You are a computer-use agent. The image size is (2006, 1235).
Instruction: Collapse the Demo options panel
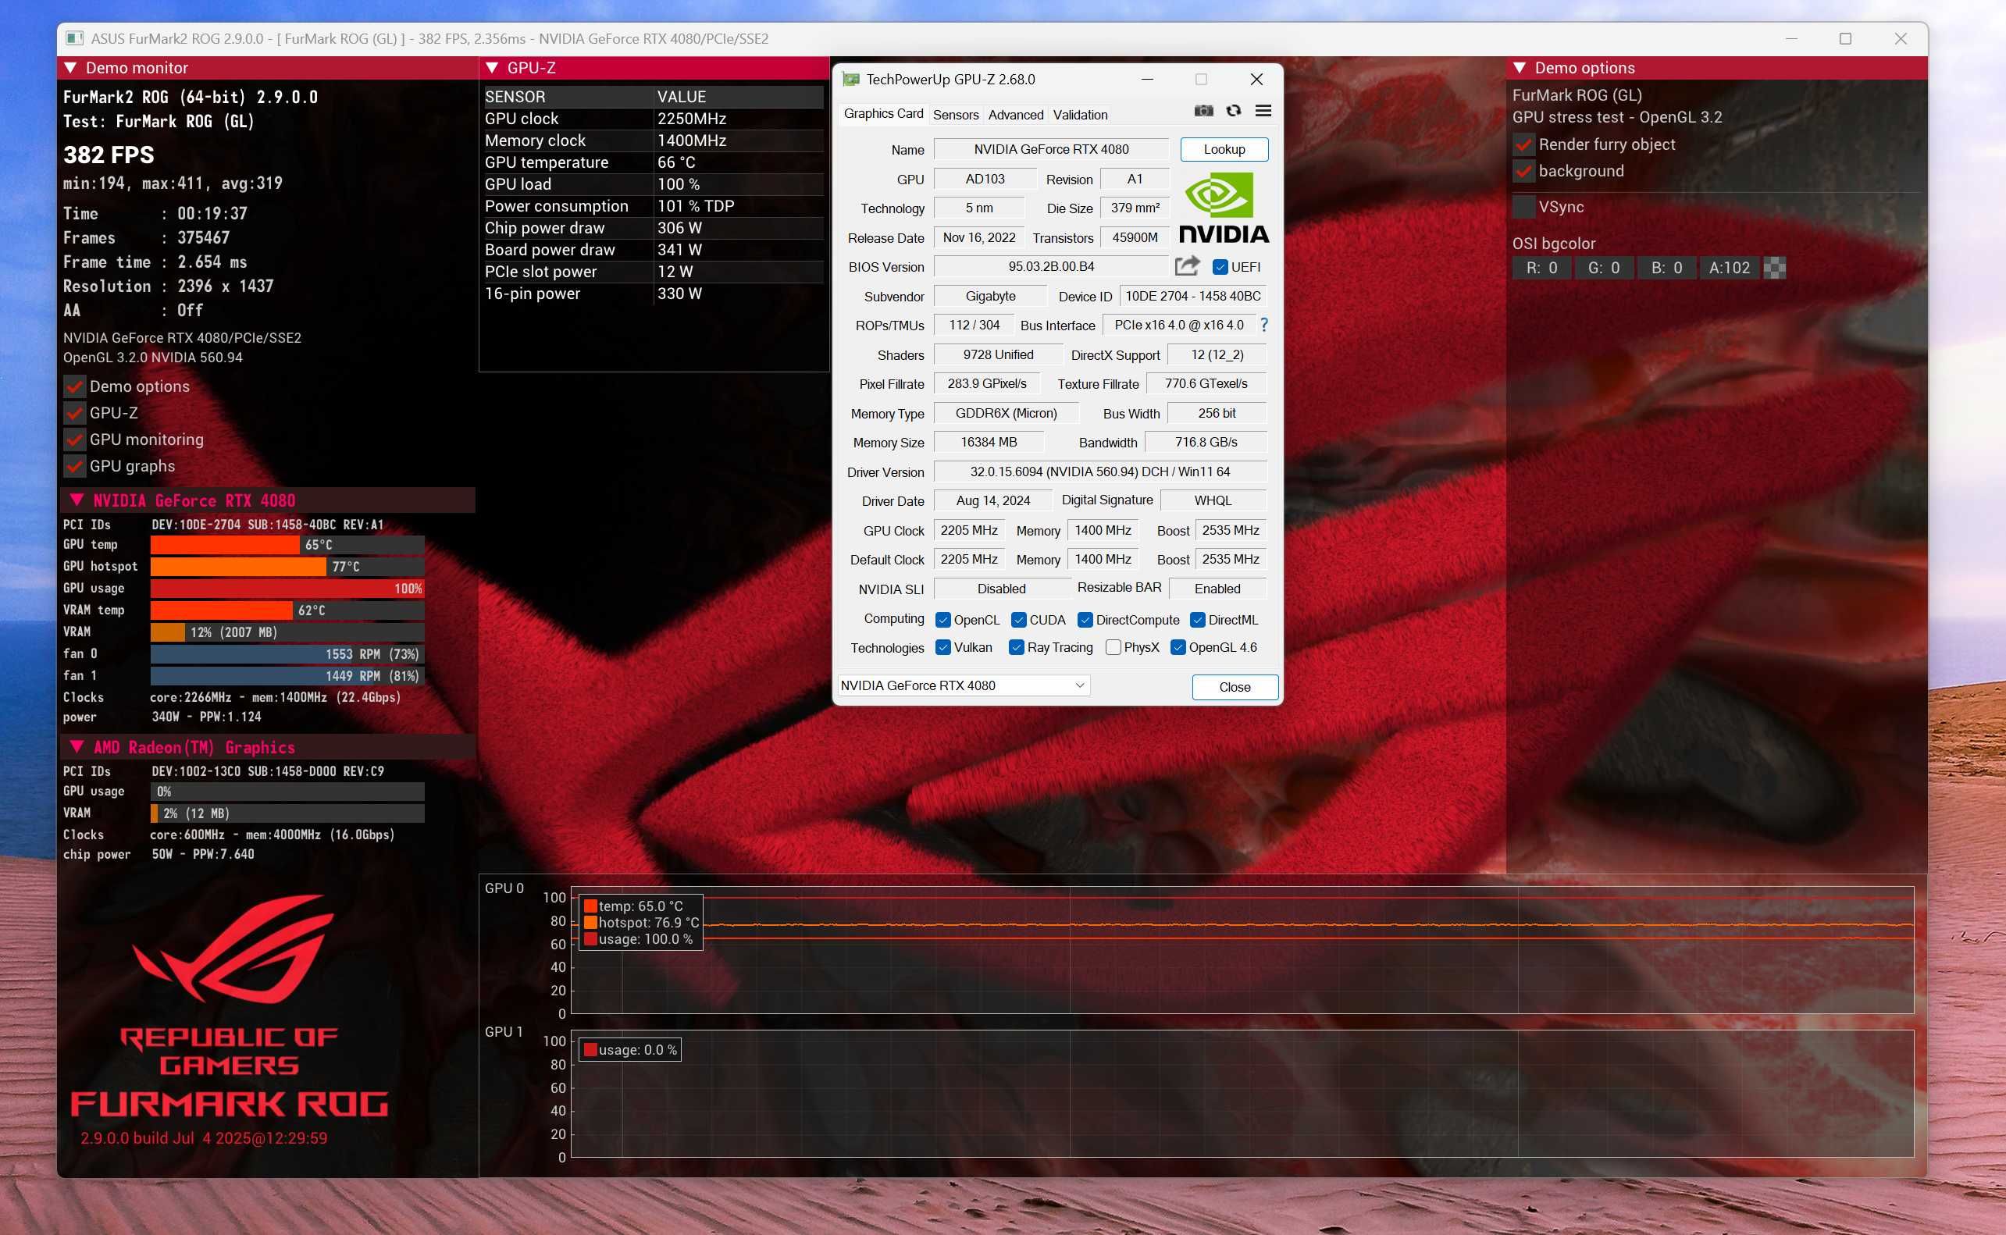click(x=1520, y=68)
